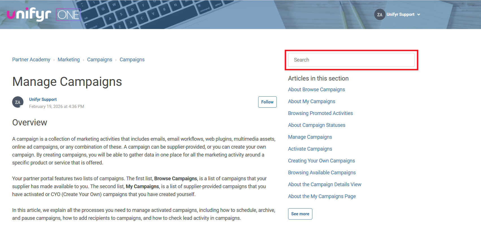This screenshot has width=481, height=228.
Task: Open the last Campaigns breadcrumb link
Action: pos(132,60)
